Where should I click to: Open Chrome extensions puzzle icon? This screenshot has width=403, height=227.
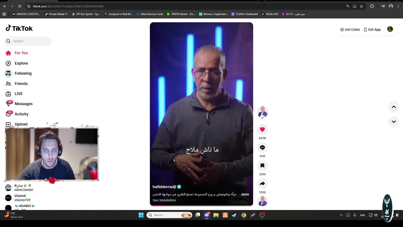[x=372, y=6]
